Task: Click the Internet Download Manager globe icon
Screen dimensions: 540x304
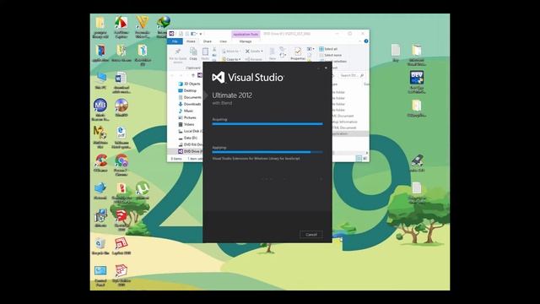Action: coord(163,27)
